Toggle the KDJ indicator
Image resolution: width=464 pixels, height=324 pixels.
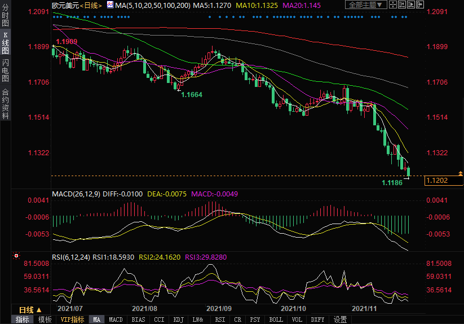tap(178, 319)
